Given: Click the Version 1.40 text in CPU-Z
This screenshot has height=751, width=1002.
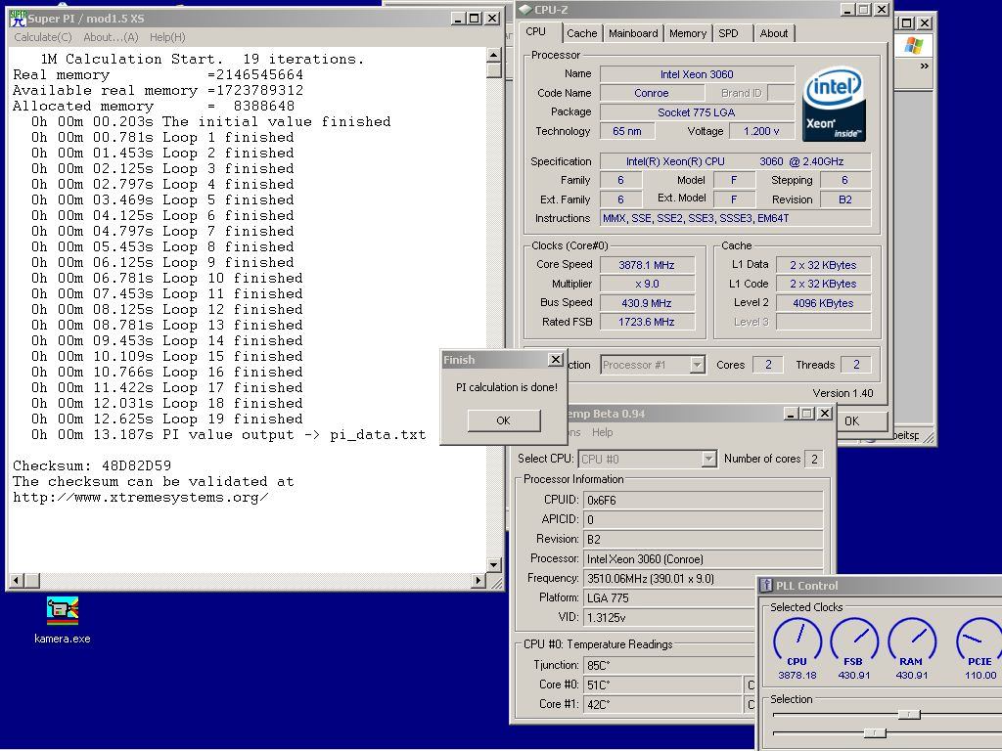Looking at the screenshot, I should pyautogui.click(x=843, y=393).
